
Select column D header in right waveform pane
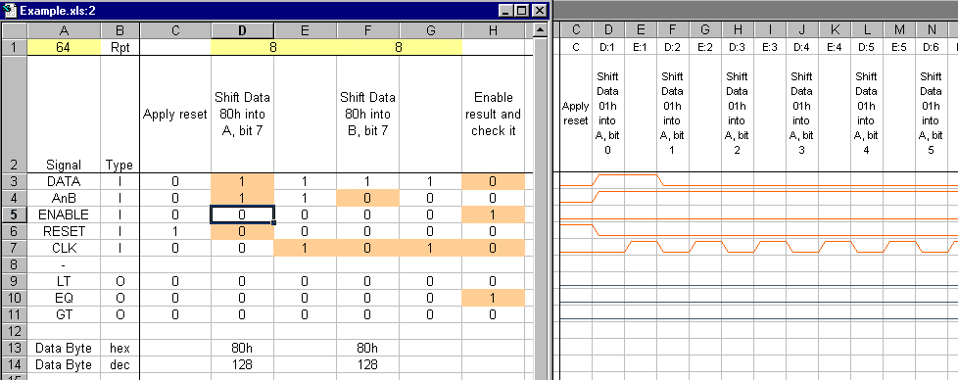click(608, 30)
